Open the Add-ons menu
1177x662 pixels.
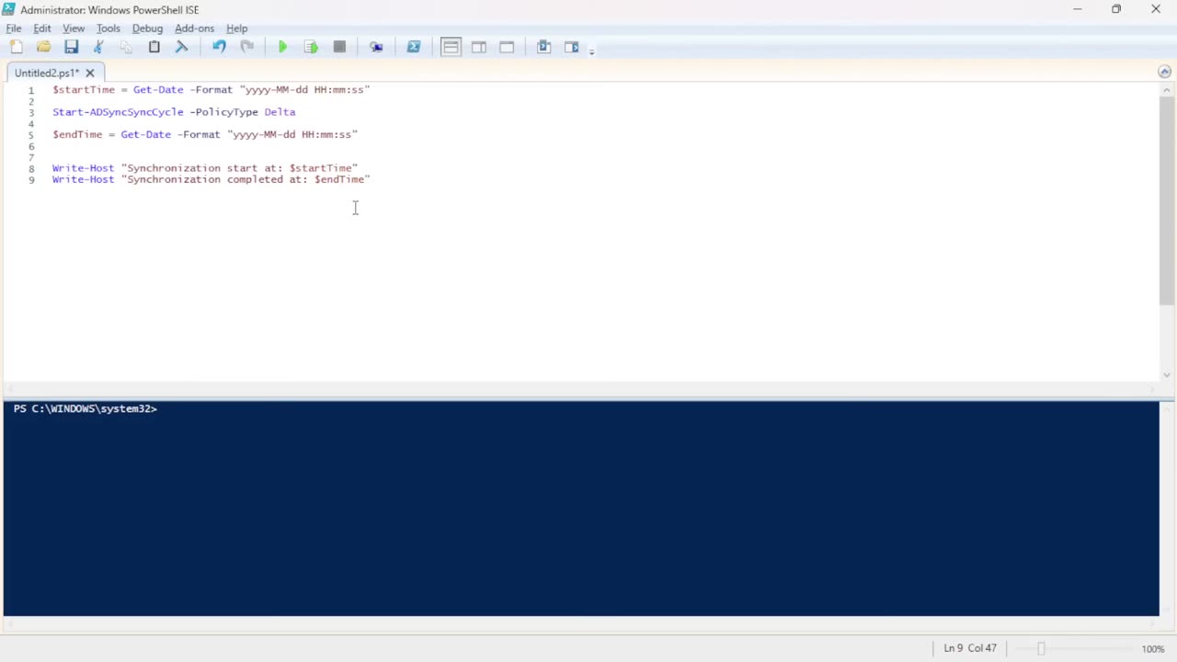[194, 29]
